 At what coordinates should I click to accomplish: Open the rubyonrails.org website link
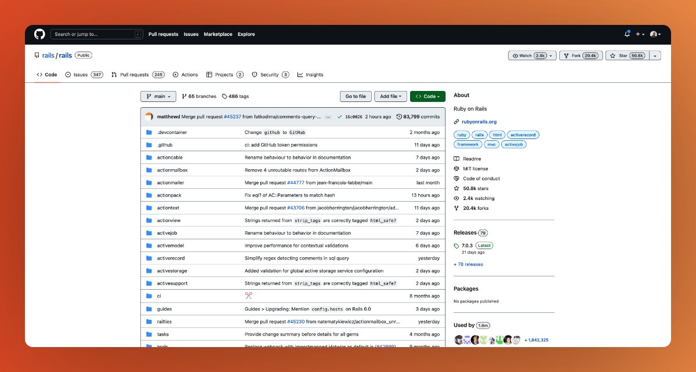(479, 122)
